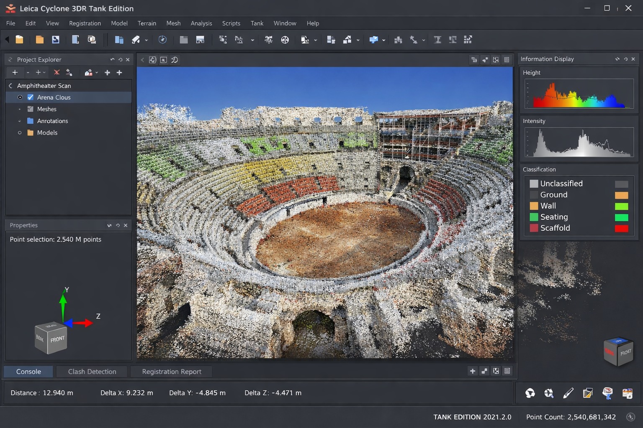This screenshot has width=643, height=428.
Task: Click the magnifier search icon in bottom-right panel
Action: click(549, 393)
